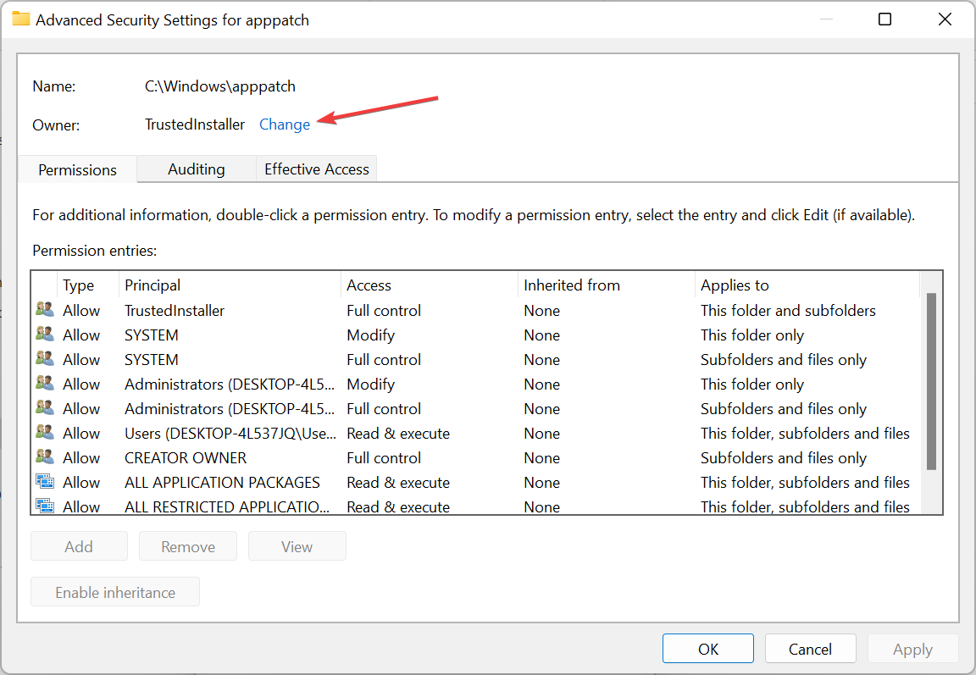Click the user icon beside SYSTEM Modify entry
The image size is (976, 675).
point(44,334)
